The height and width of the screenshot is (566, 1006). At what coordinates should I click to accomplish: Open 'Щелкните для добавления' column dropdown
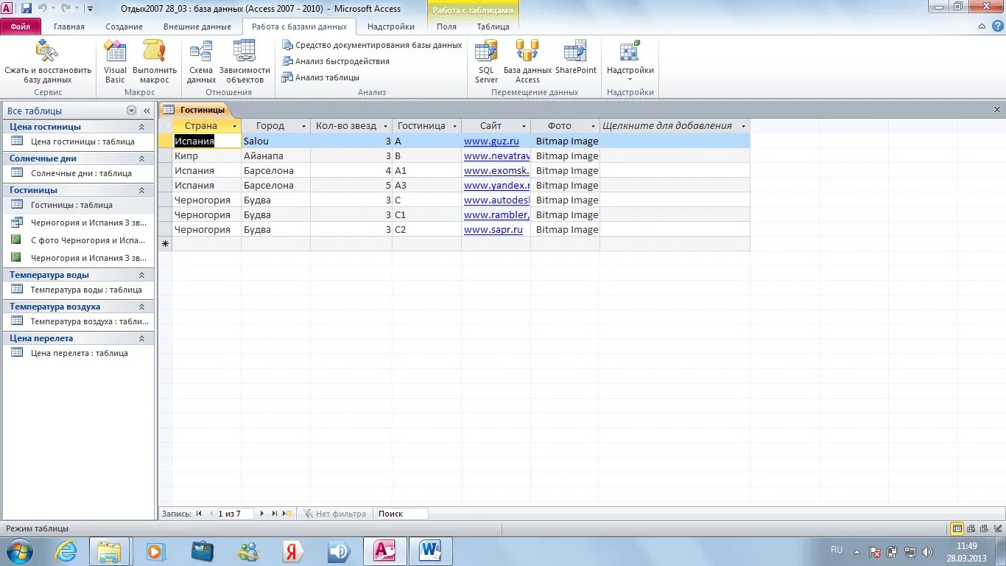(744, 127)
